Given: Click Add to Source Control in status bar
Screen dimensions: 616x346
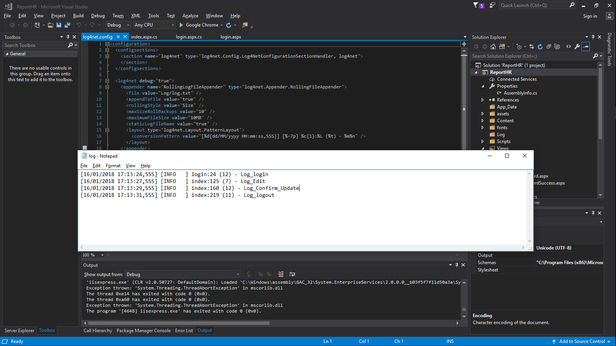Looking at the screenshot, I should [x=582, y=341].
